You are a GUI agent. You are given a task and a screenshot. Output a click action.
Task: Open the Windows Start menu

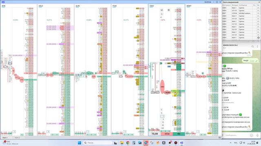click(80, 143)
